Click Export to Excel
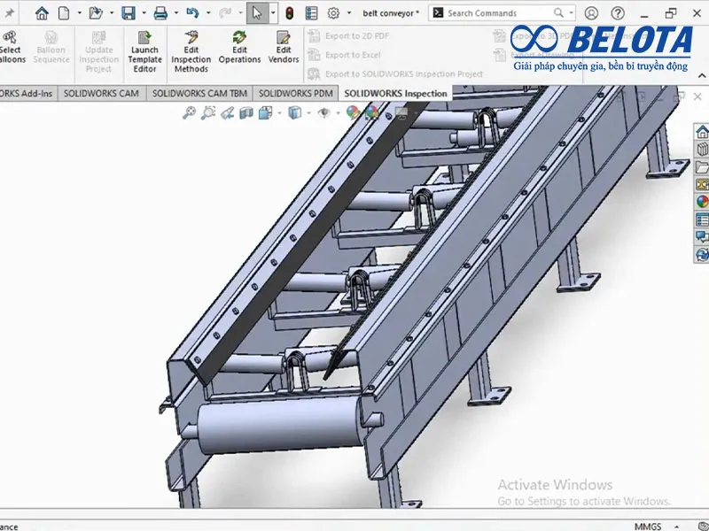 [x=352, y=55]
